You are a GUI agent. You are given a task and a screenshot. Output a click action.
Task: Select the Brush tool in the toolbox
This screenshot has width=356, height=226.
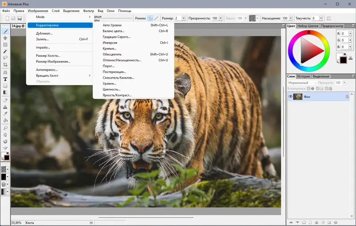pyautogui.click(x=5, y=32)
